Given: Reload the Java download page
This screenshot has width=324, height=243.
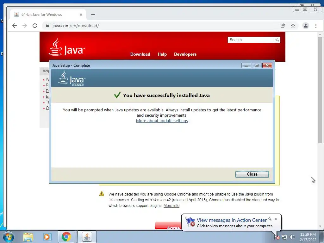Looking at the screenshot, I should tap(35, 26).
